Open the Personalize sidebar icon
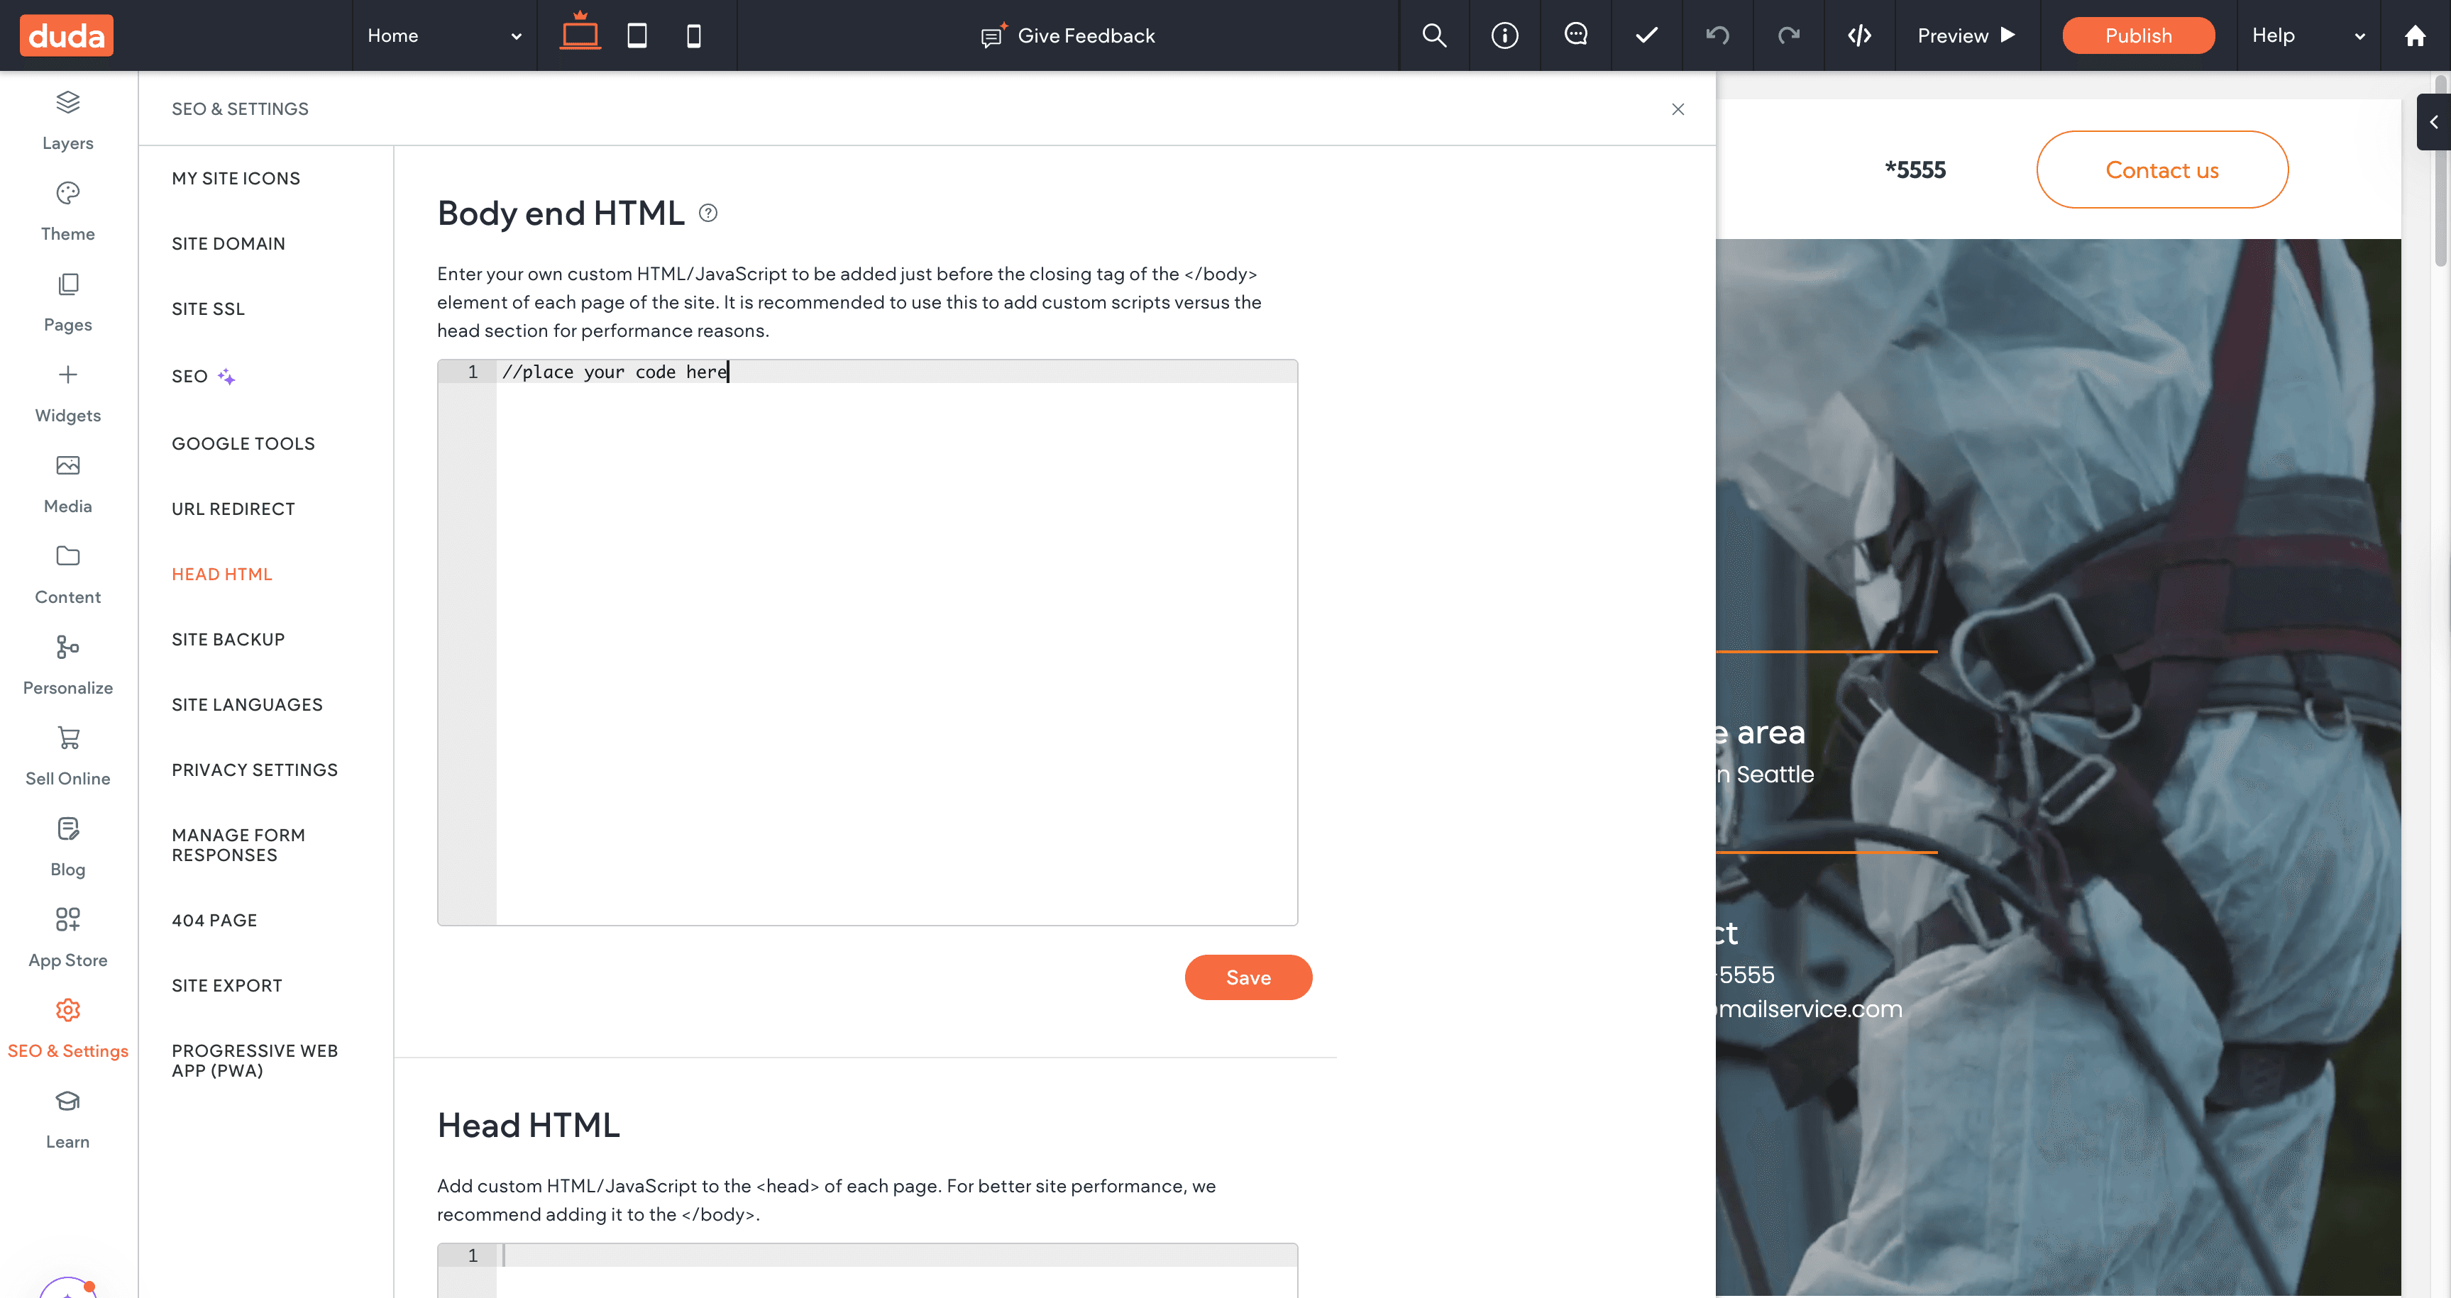Screen dimensions: 2451x1298 pyautogui.click(x=67, y=648)
